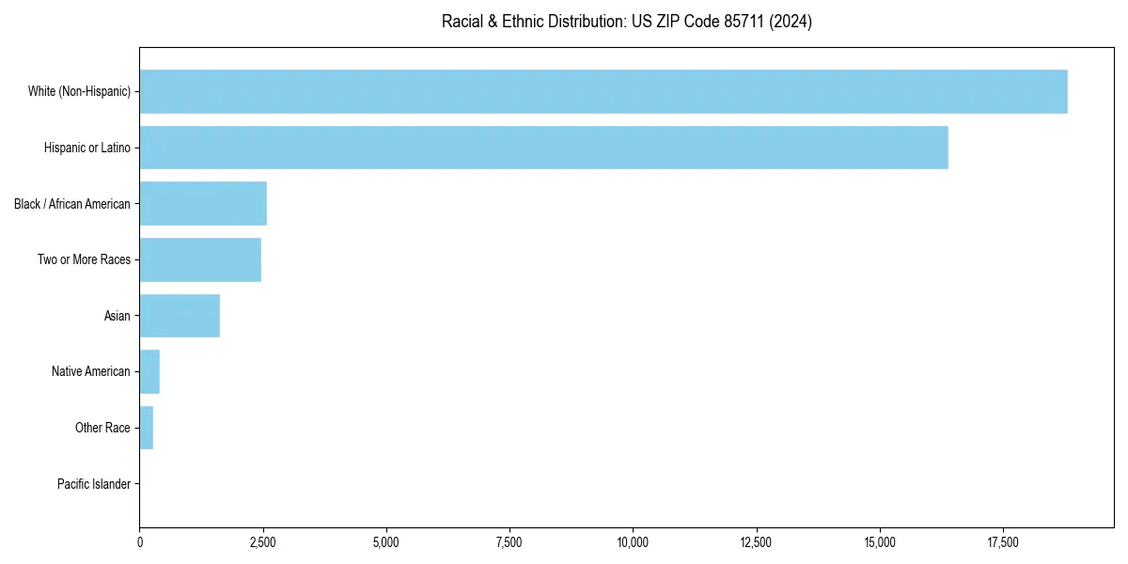
Task: Select the Two or More Races bar
Action: (x=199, y=259)
